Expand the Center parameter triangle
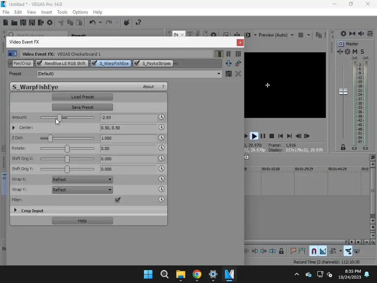377x283 pixels. (x=14, y=127)
